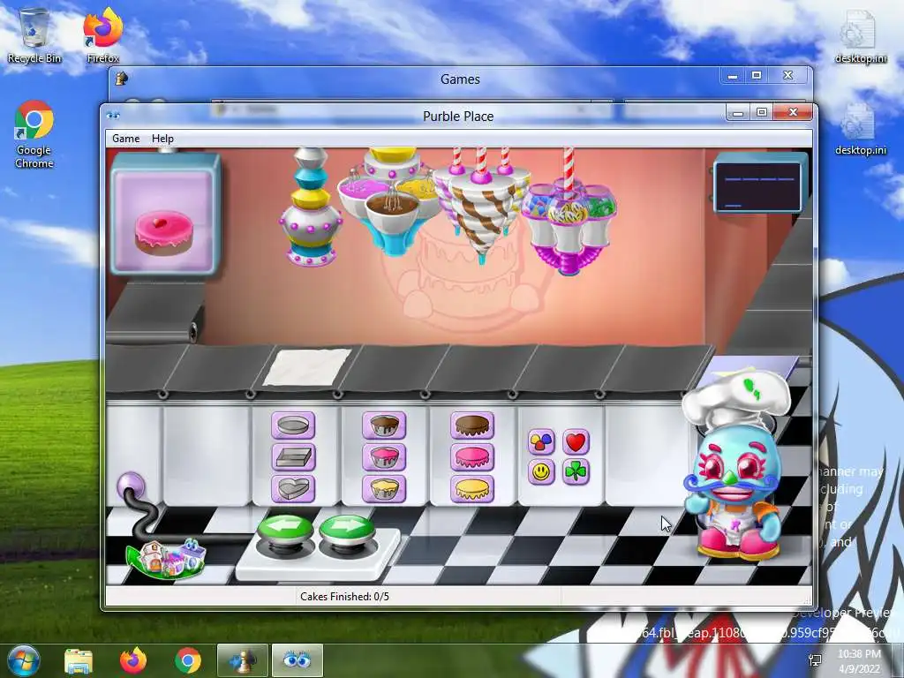904x678 pixels.
Task: Select the round cake pan button
Action: pyautogui.click(x=293, y=426)
